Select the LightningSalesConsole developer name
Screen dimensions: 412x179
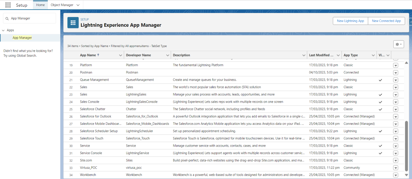click(x=142, y=102)
